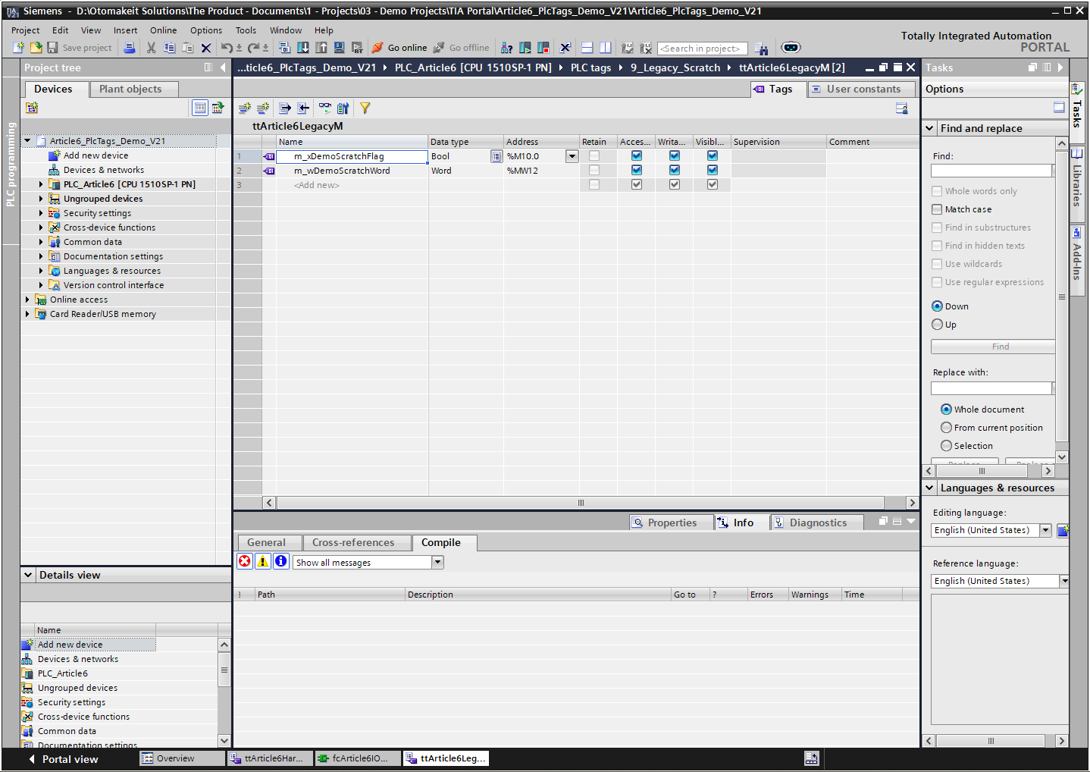Click Start simulation monitor icon
1090x772 pixels.
(339, 48)
